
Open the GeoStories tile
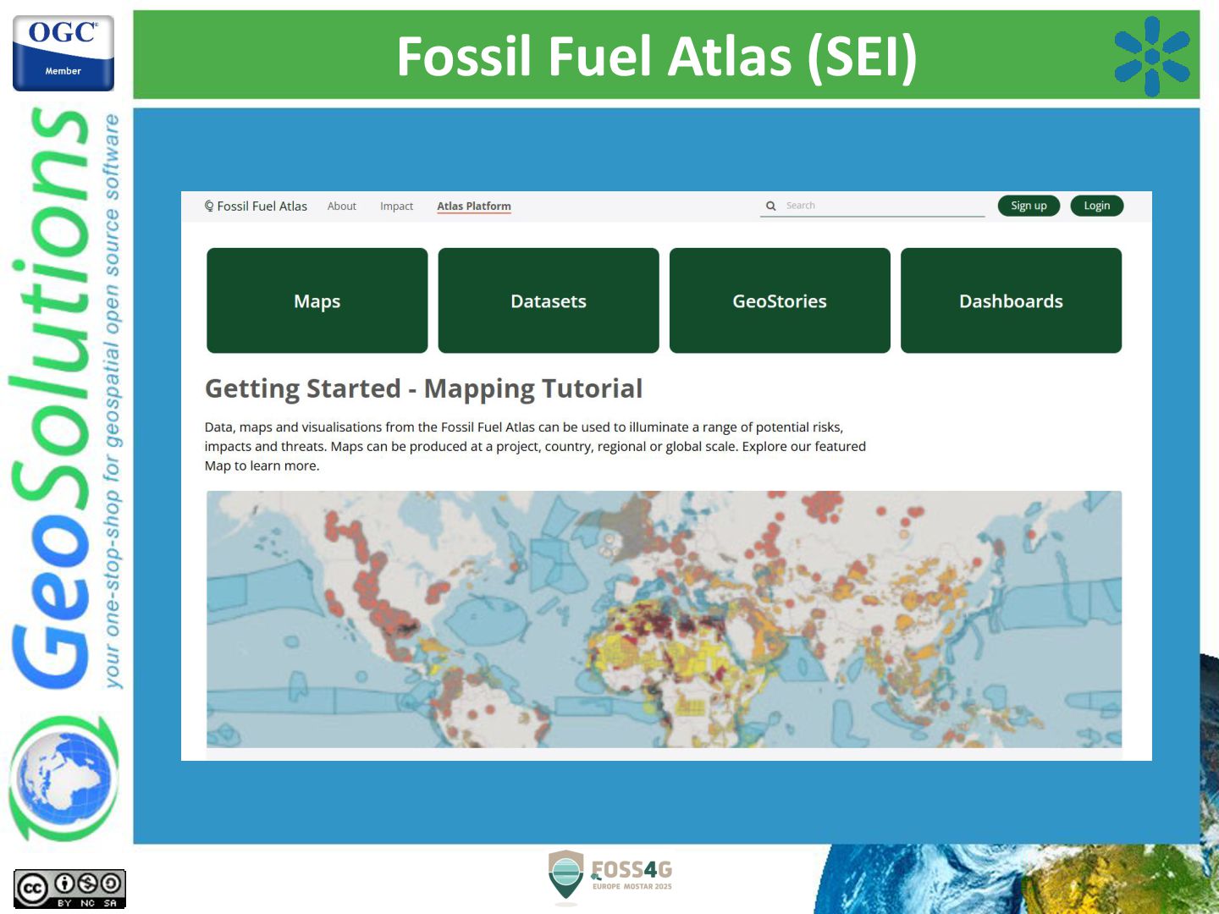tap(780, 300)
